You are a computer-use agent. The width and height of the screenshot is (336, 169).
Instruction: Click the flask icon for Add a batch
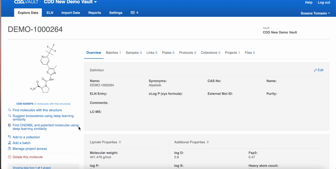10,143
